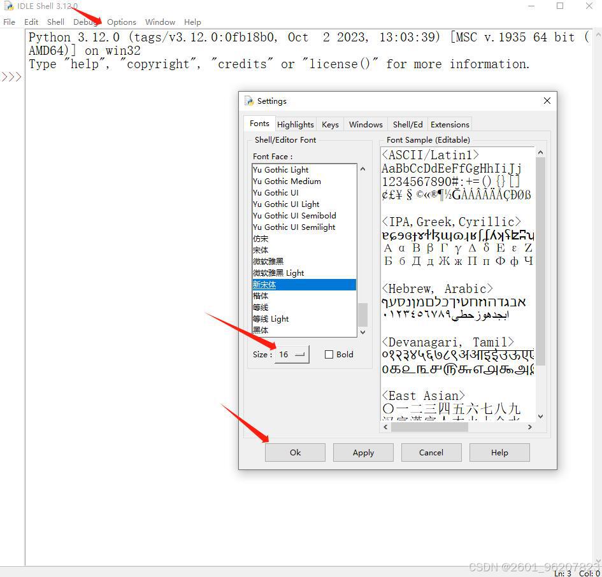Image resolution: width=602 pixels, height=577 pixels.
Task: Switch to the Keys tab
Action: pyautogui.click(x=330, y=124)
